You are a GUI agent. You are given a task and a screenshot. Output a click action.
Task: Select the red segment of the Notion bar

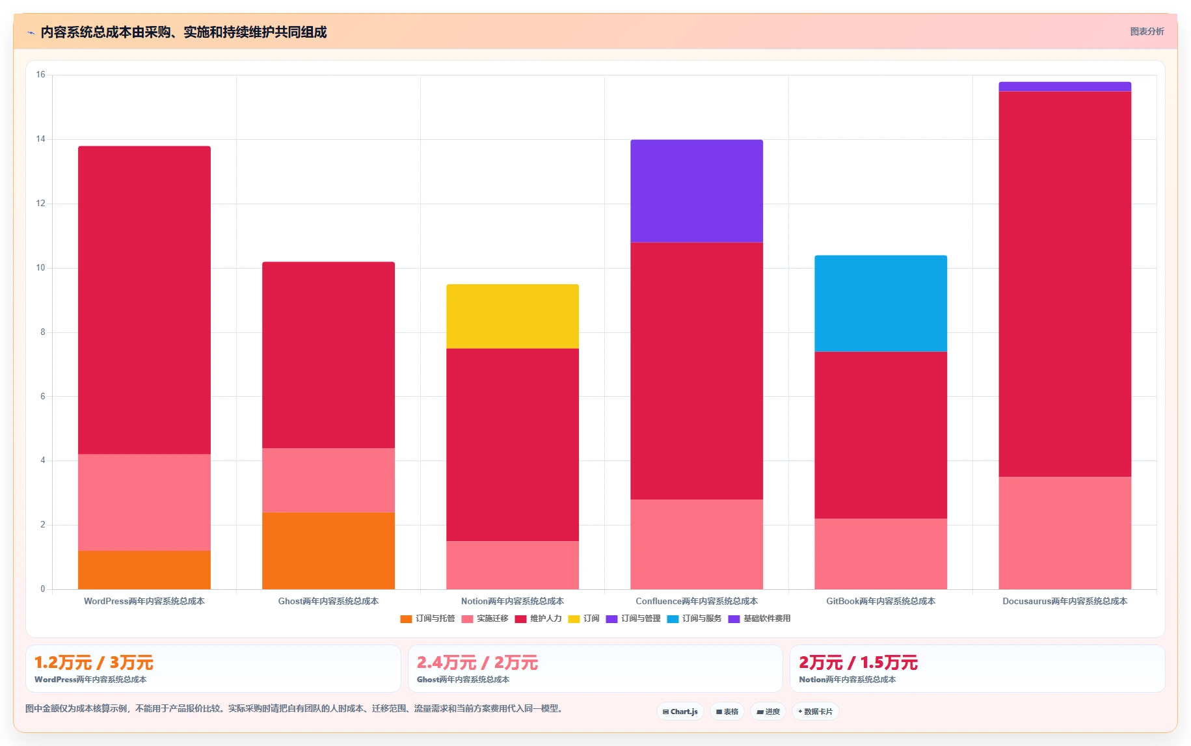513,445
